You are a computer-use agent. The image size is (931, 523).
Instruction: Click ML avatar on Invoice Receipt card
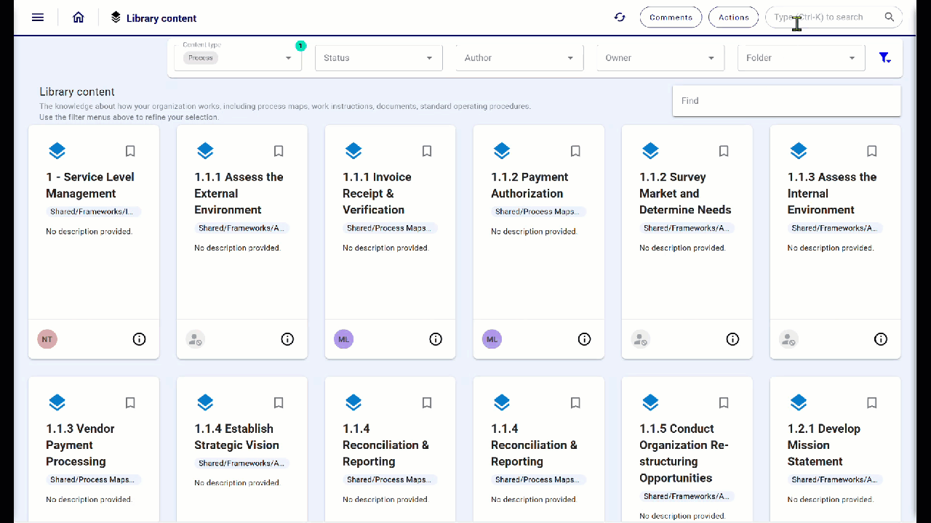tap(343, 339)
